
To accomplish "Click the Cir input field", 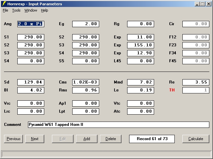I will (196, 24).
